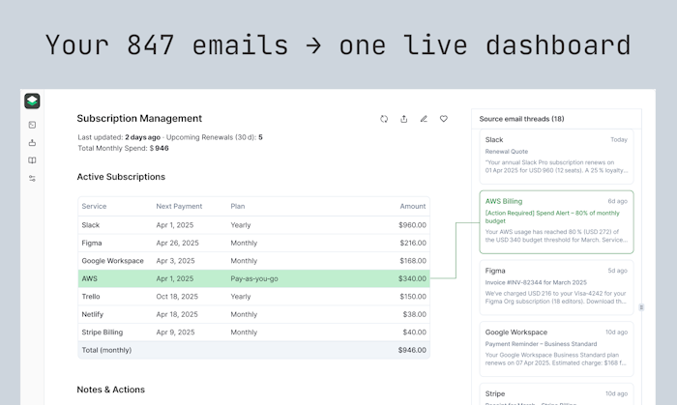Select the scroll handle beside the email threads
Image resolution: width=677 pixels, height=405 pixels.
point(641,307)
